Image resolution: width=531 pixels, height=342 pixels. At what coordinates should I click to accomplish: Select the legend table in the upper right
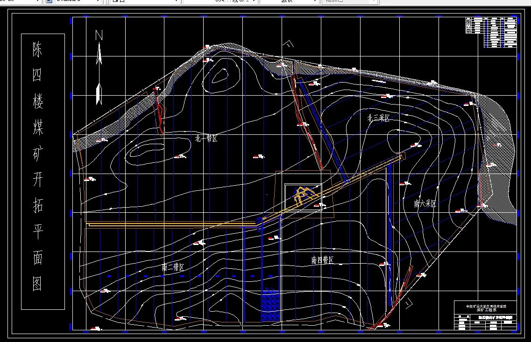(491, 32)
